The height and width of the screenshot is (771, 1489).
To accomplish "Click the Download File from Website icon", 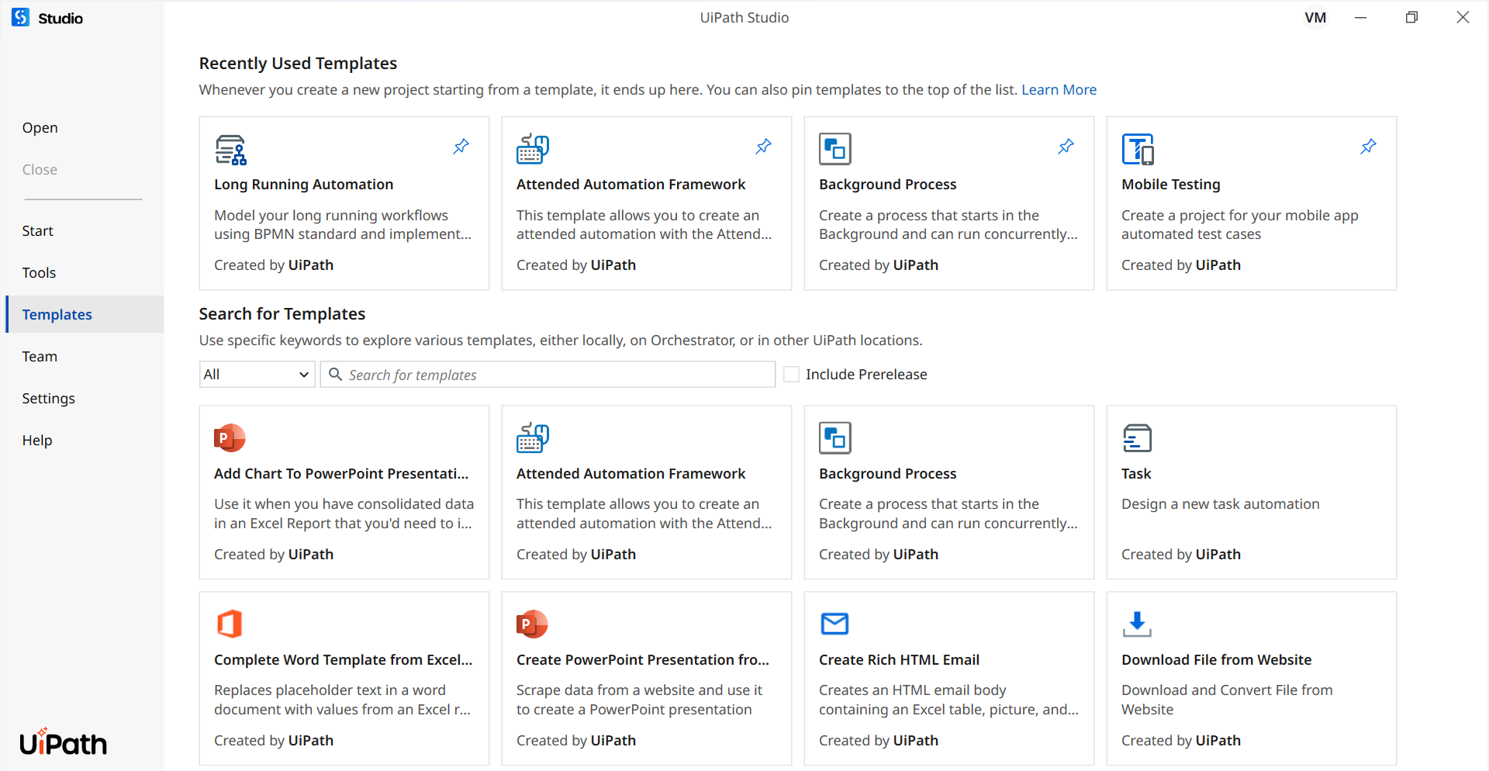I will click(1137, 624).
